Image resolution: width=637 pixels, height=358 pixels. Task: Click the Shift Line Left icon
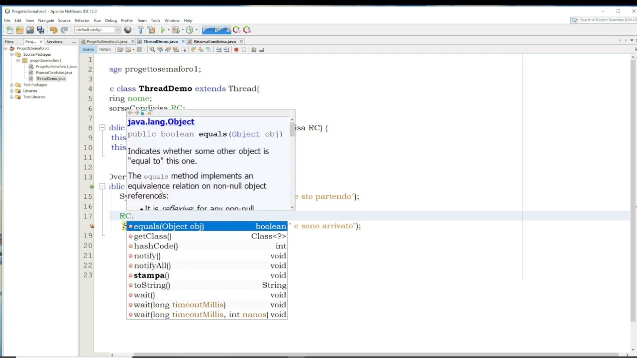218,50
